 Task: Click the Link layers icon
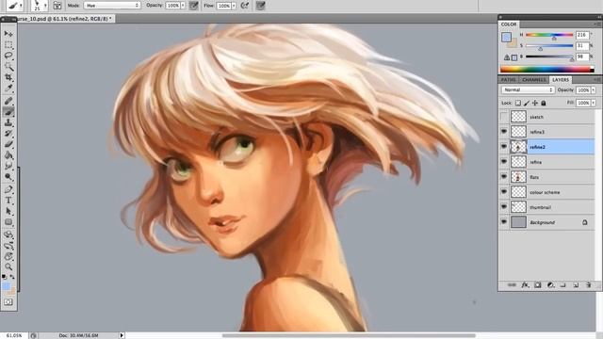[512, 284]
